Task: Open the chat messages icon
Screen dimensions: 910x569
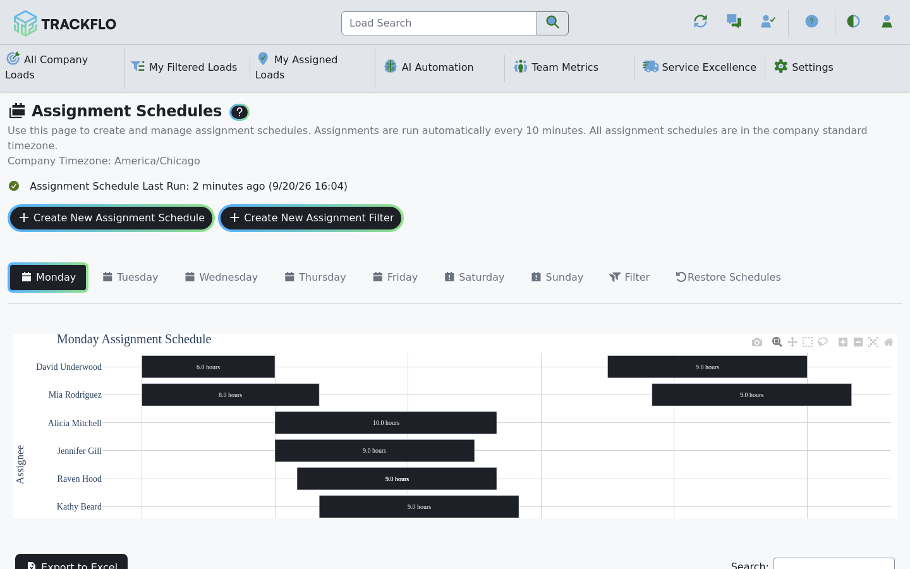Action: 734,21
